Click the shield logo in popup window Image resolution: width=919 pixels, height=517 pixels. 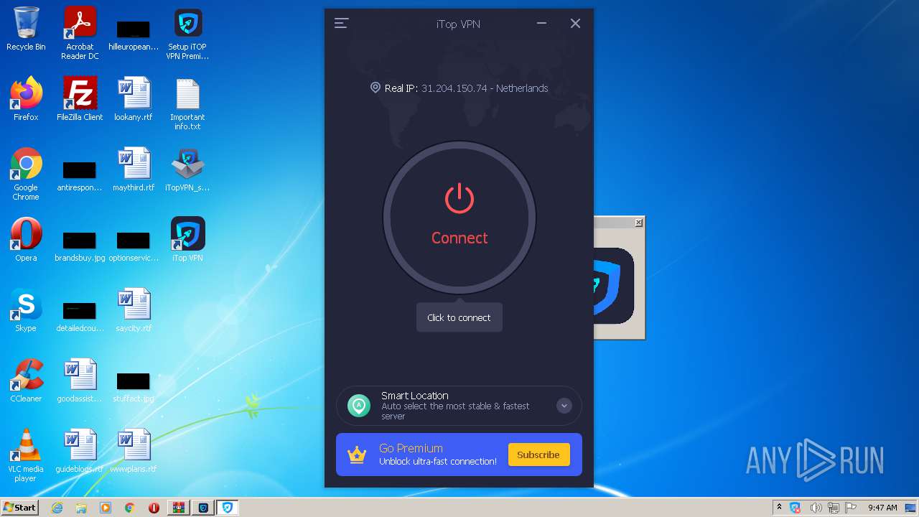614,285
